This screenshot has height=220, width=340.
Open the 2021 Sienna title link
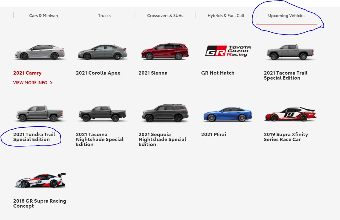pyautogui.click(x=153, y=73)
